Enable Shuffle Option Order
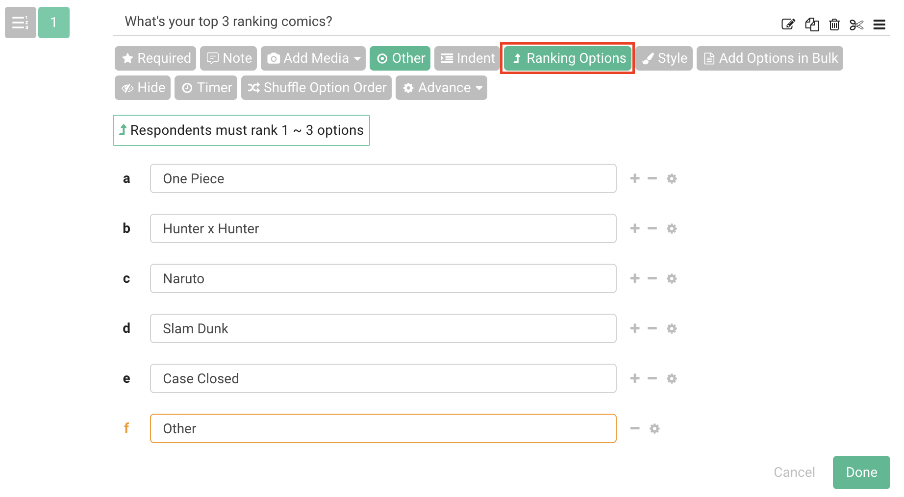Image resolution: width=904 pixels, height=497 pixels. click(316, 88)
